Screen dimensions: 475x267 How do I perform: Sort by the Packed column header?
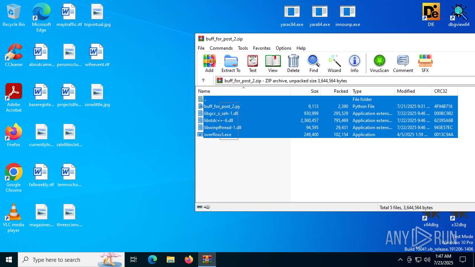point(335,91)
